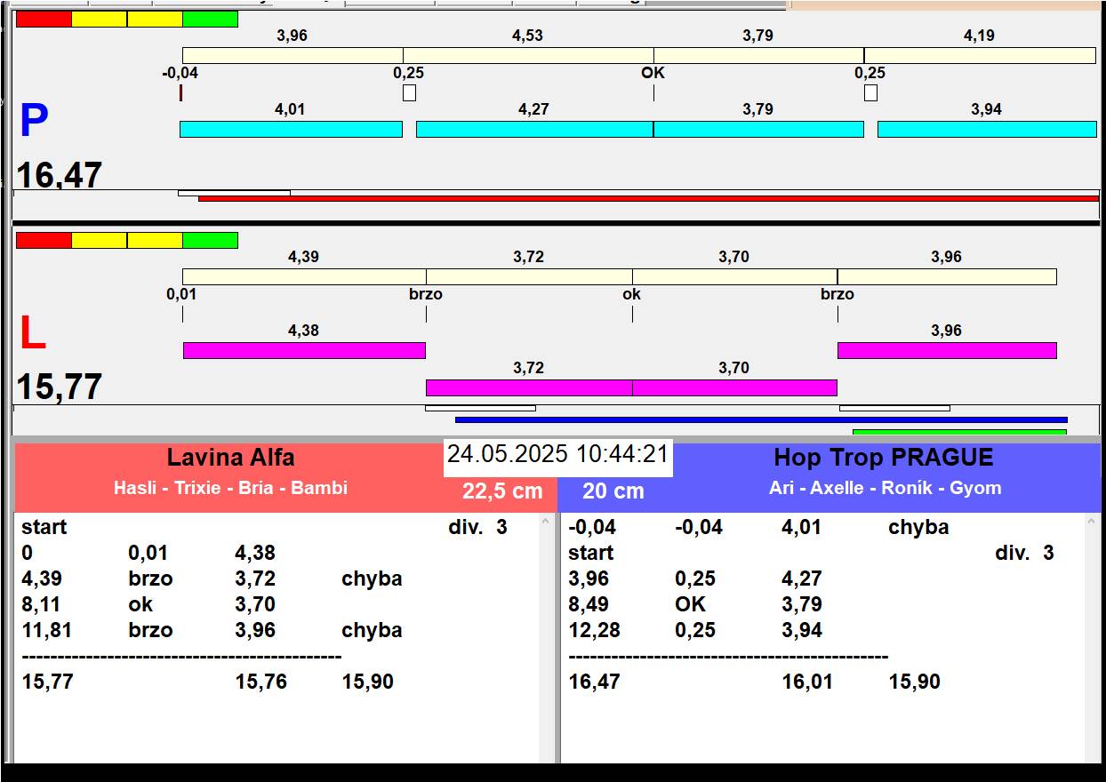Click the Hasli - Trixie - Bria - Bambi lineup
This screenshot has width=1106, height=782.
[230, 488]
